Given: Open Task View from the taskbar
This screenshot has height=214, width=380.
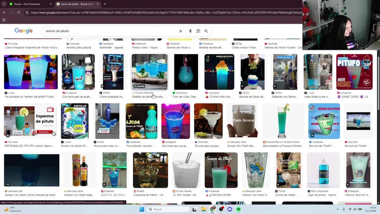Looking at the screenshot, I should (194, 209).
